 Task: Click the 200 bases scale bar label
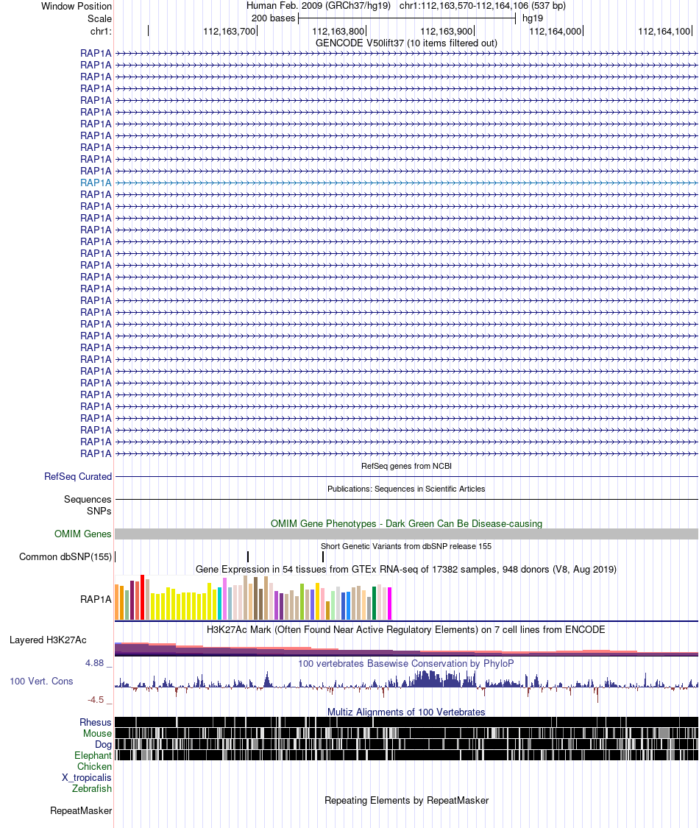pyautogui.click(x=273, y=18)
